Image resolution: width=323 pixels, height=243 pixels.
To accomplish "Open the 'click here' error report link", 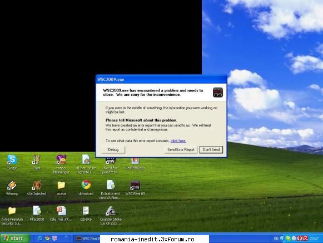I will pyautogui.click(x=178, y=141).
